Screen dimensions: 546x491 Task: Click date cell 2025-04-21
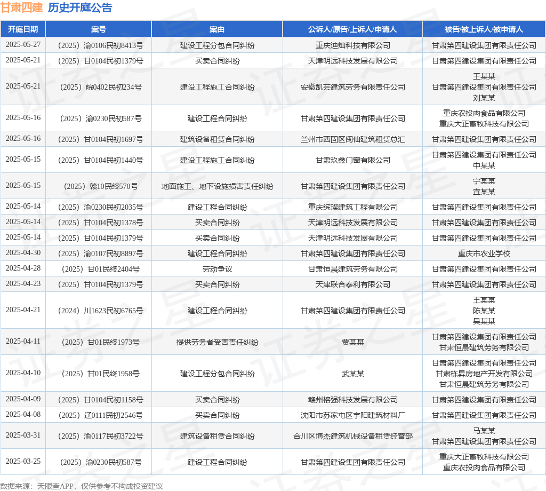23,310
